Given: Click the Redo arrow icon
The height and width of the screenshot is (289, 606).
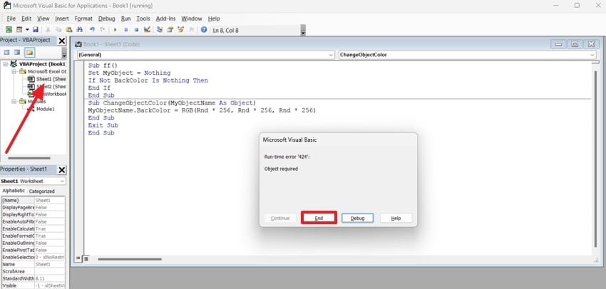Looking at the screenshot, I should [x=103, y=30].
